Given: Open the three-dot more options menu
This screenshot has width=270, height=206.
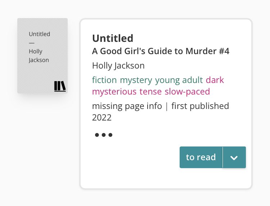Looking at the screenshot, I should pos(104,135).
